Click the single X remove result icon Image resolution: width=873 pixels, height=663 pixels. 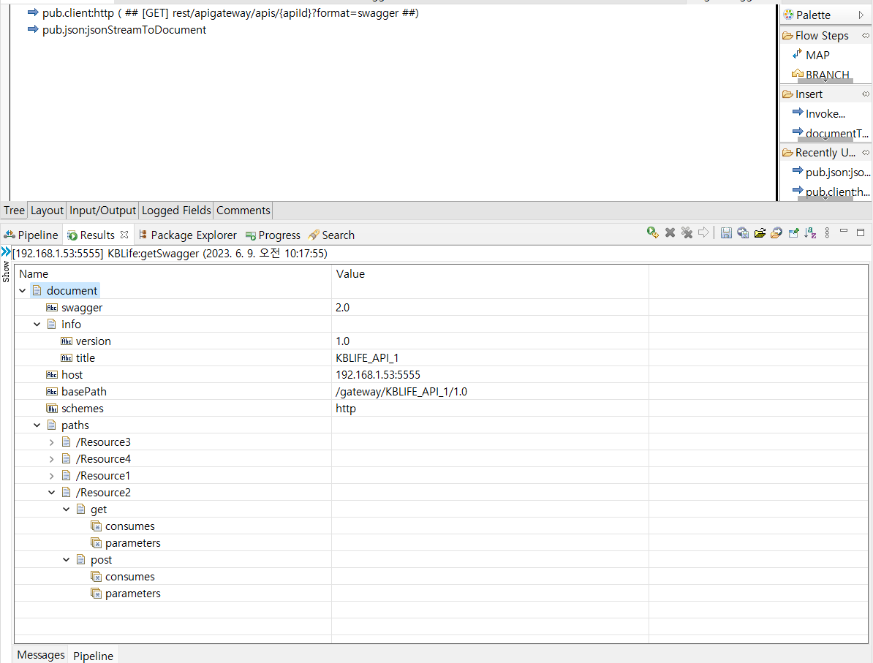click(x=670, y=232)
